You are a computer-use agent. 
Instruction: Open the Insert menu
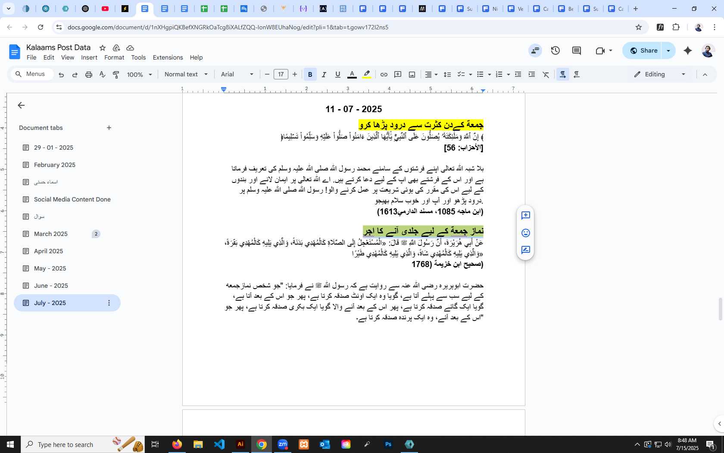coord(89,57)
